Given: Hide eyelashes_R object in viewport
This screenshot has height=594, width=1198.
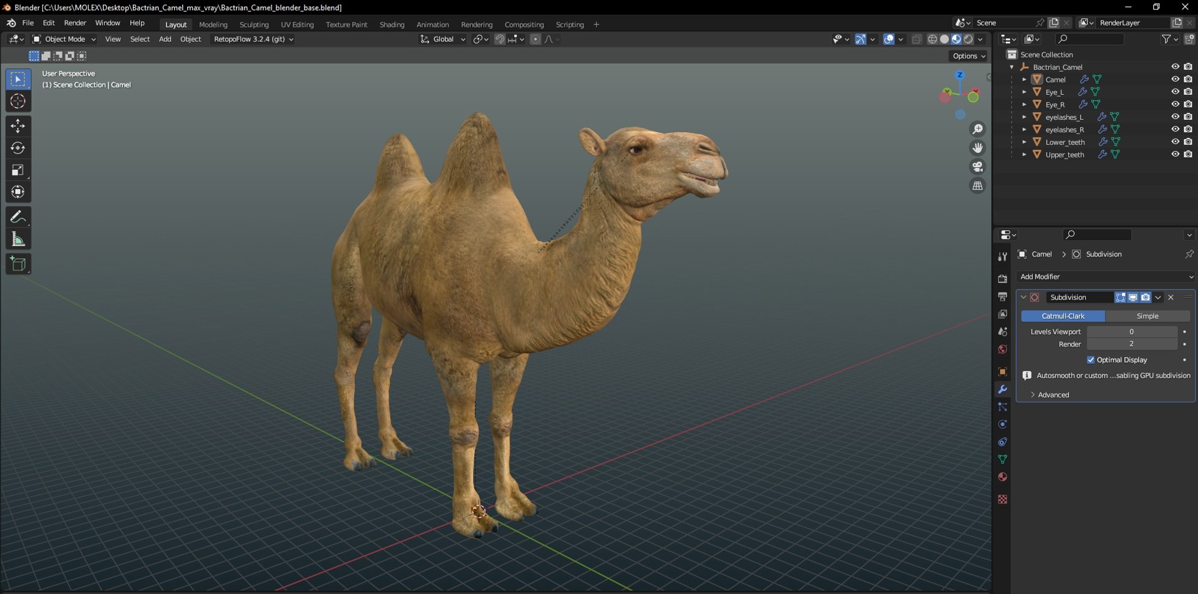Looking at the screenshot, I should (1175, 129).
